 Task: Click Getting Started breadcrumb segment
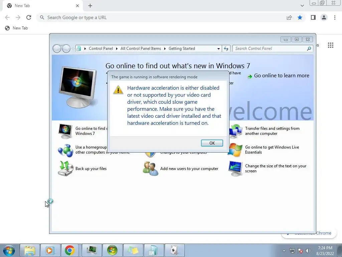[x=182, y=49]
